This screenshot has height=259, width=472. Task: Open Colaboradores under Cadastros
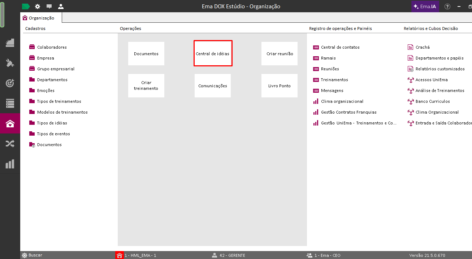coord(52,47)
